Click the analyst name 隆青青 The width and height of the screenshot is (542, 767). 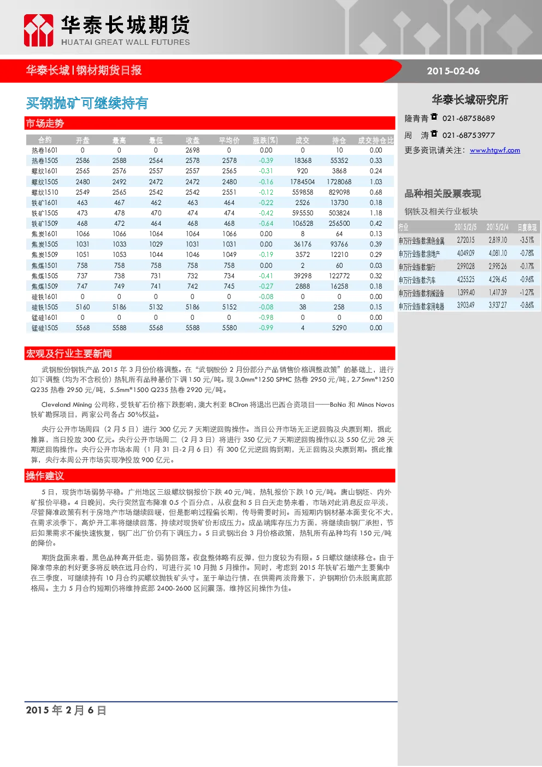[x=416, y=119]
